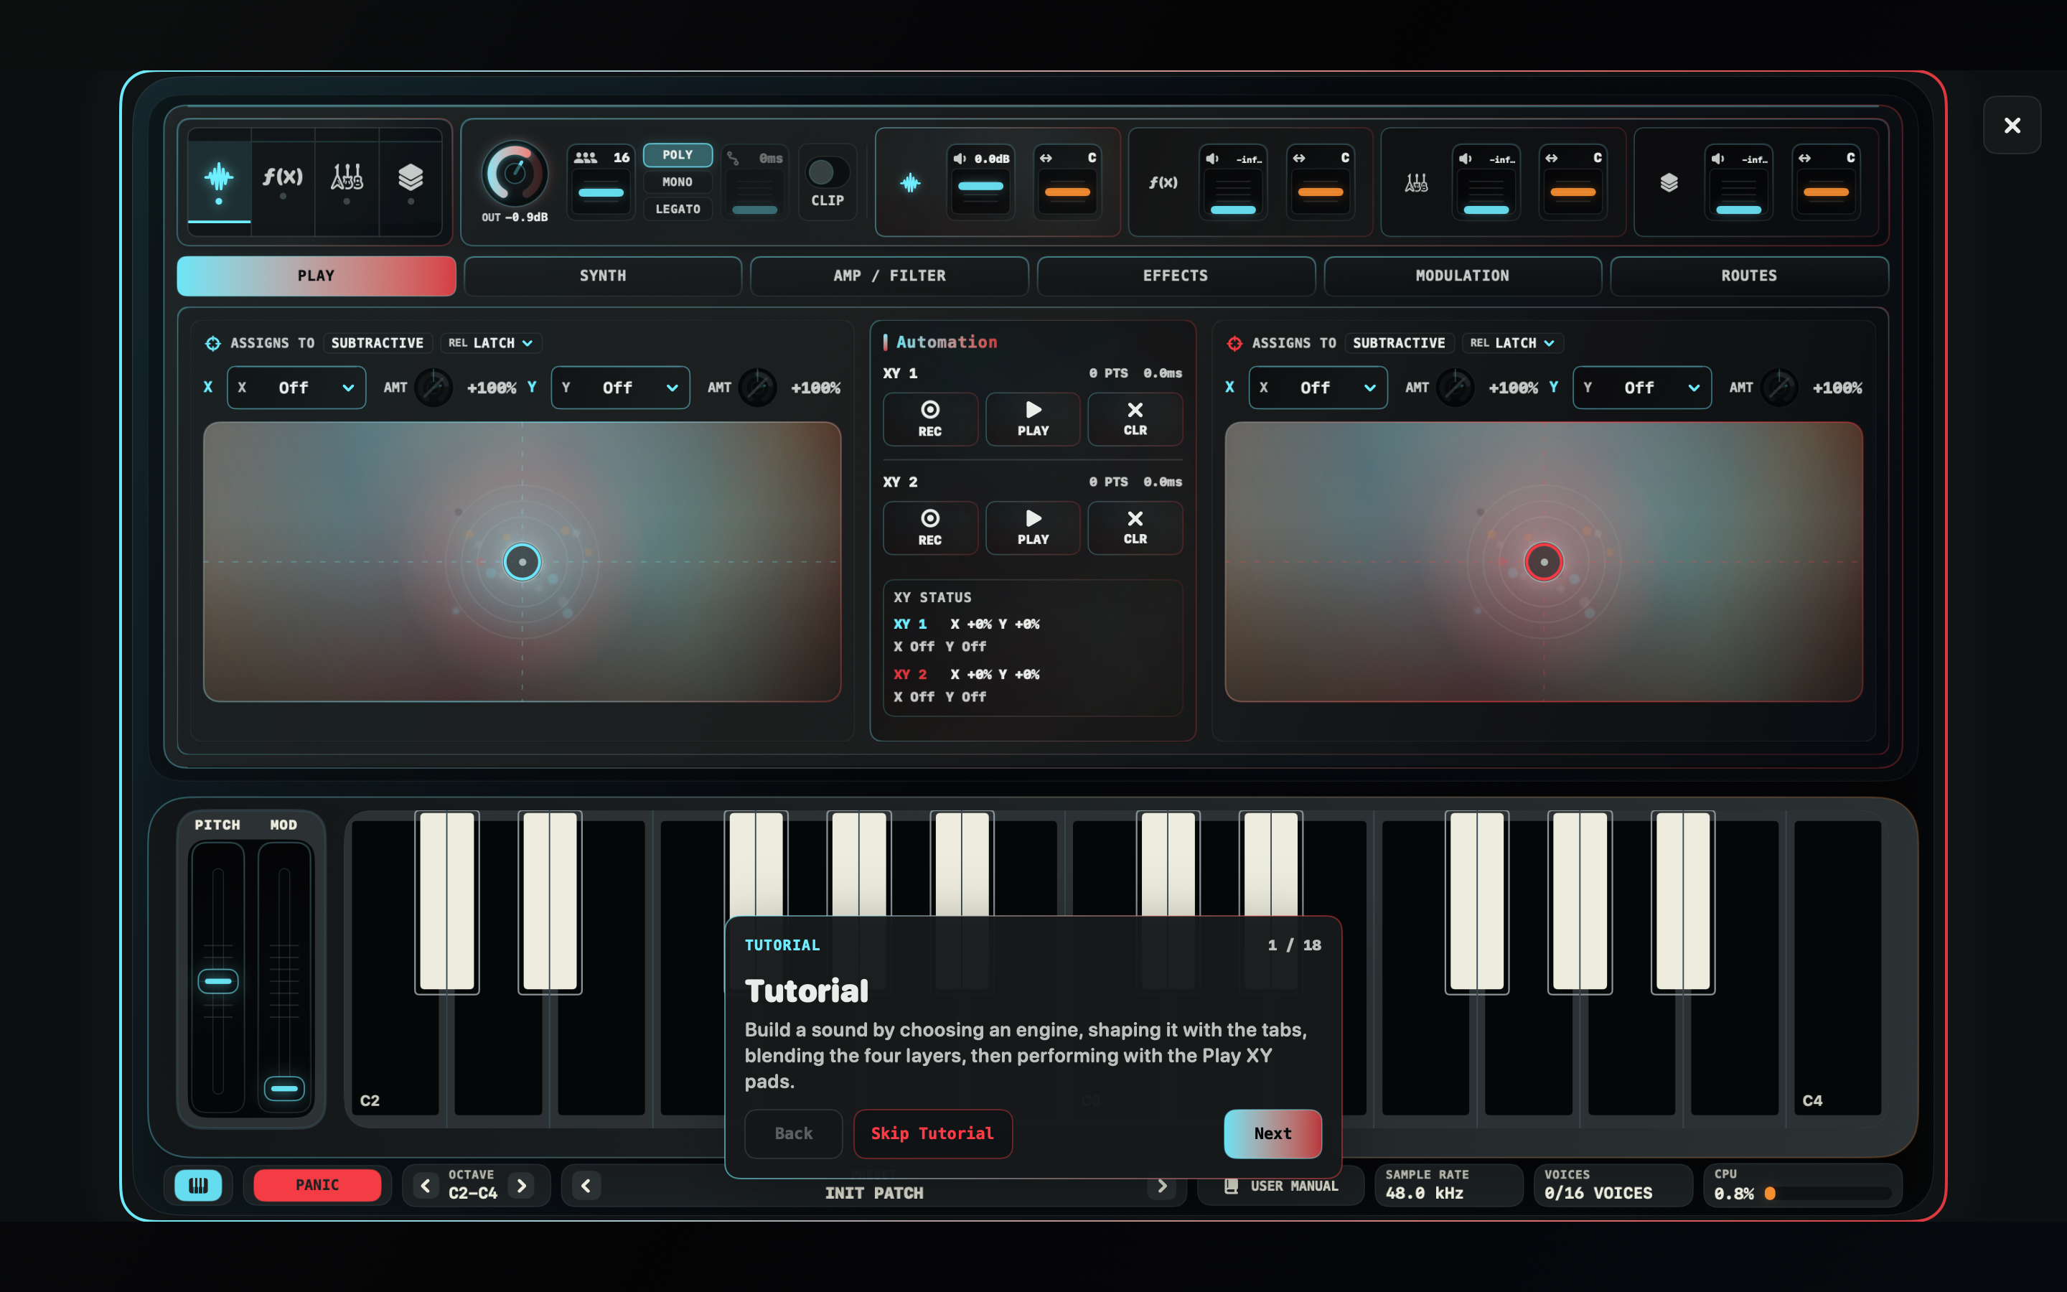Image resolution: width=2067 pixels, height=1292 pixels.
Task: Select the waveform subtractive engine icon
Action: 220,178
